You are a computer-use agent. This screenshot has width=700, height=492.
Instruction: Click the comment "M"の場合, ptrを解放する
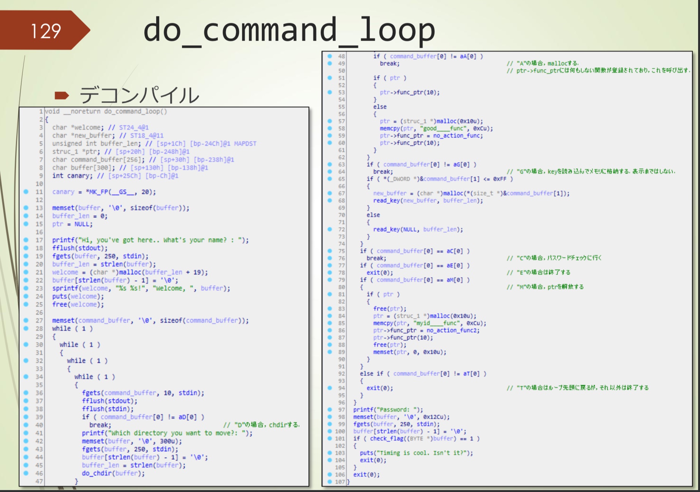[x=545, y=287]
